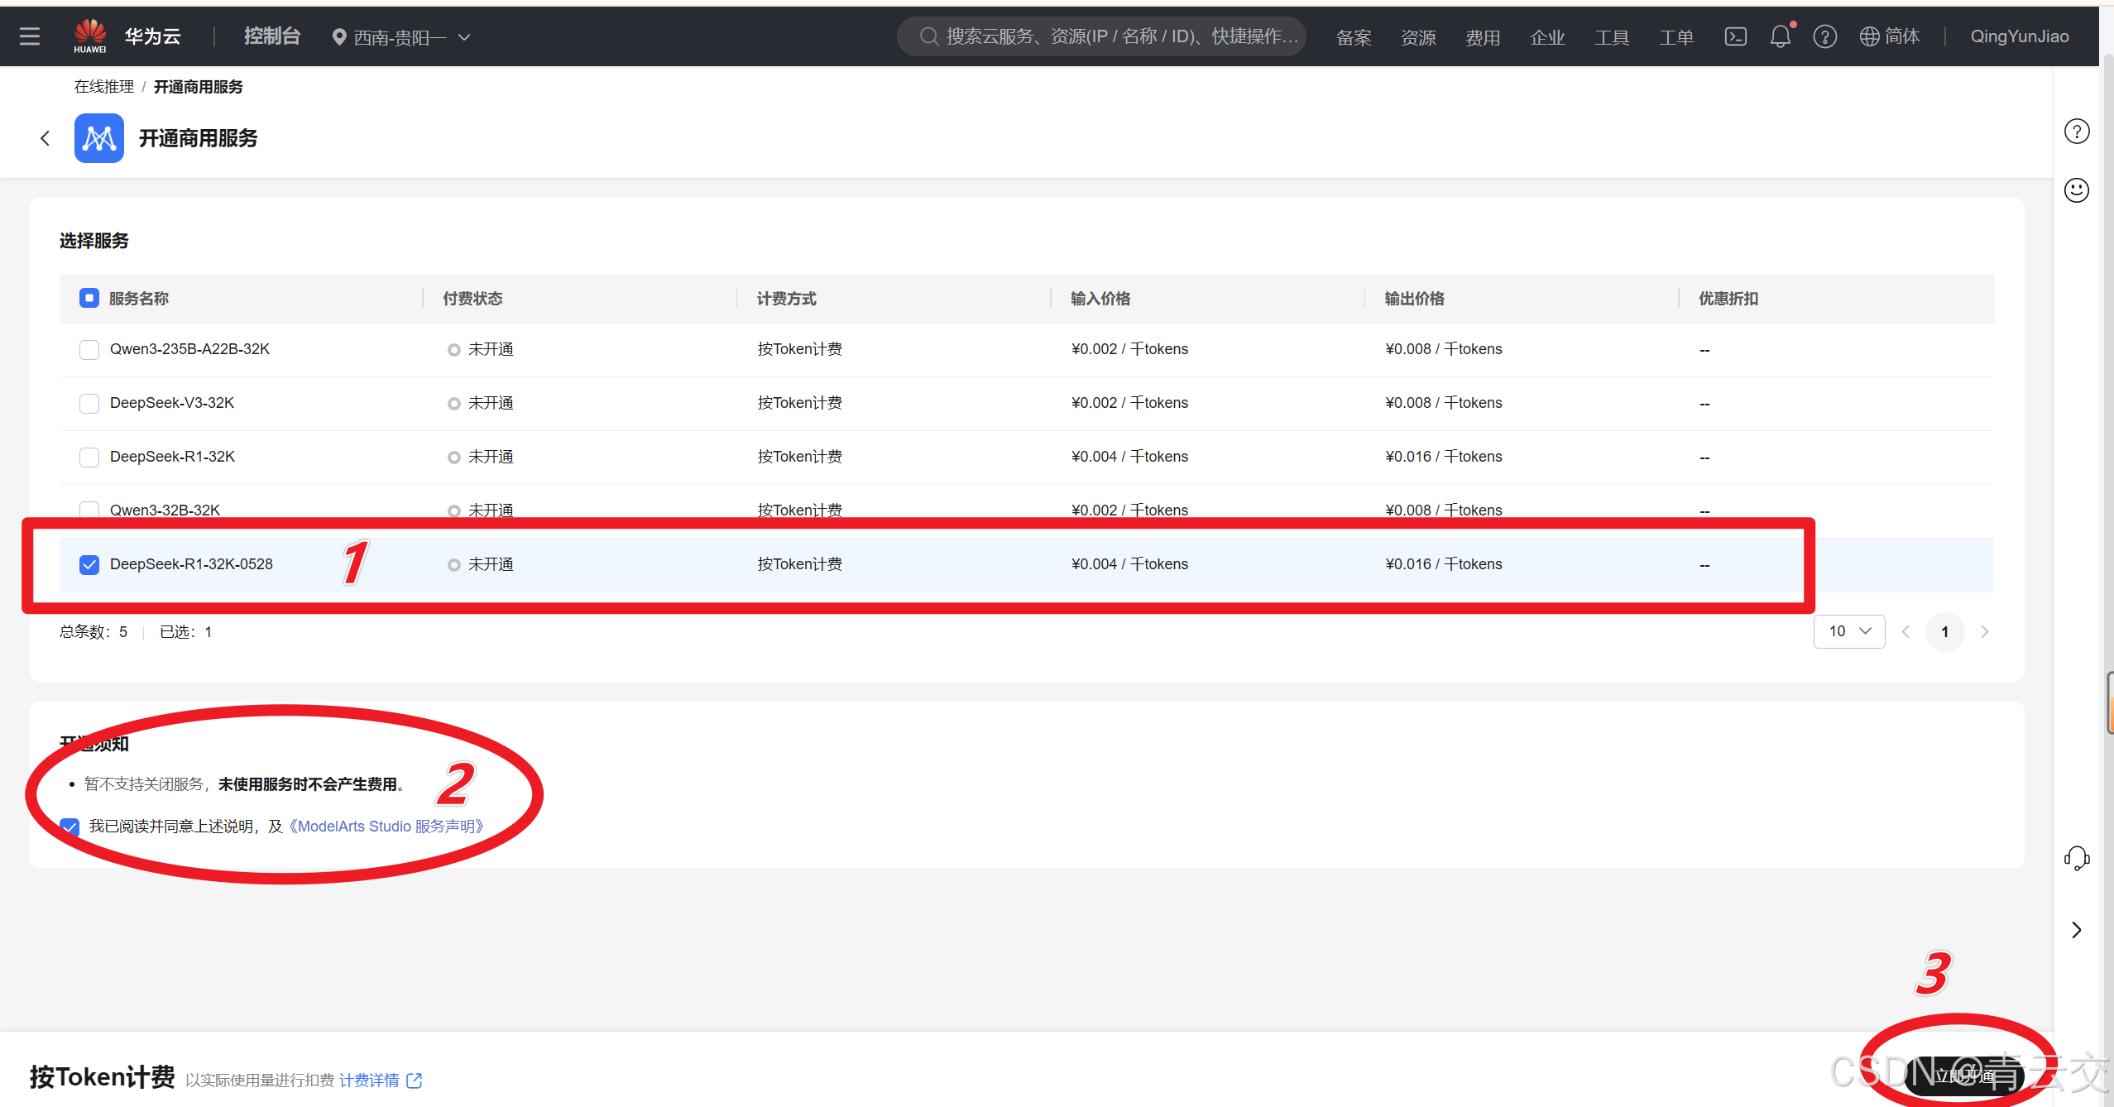Open the 费用 menu
This screenshot has width=2114, height=1107.
click(1483, 37)
